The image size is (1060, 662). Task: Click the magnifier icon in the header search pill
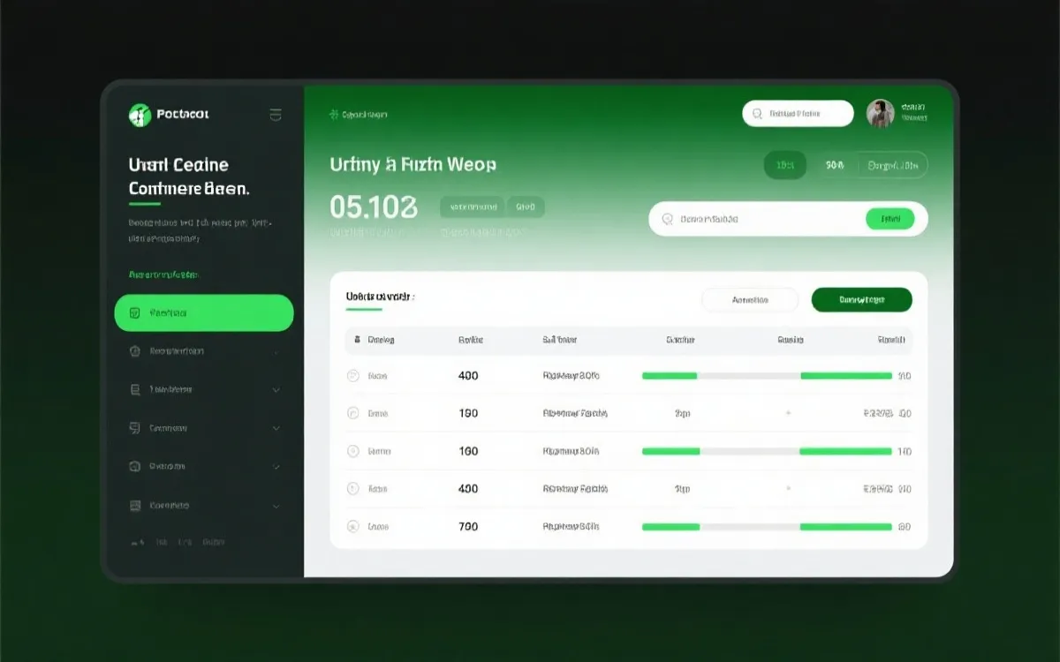pyautogui.click(x=757, y=114)
